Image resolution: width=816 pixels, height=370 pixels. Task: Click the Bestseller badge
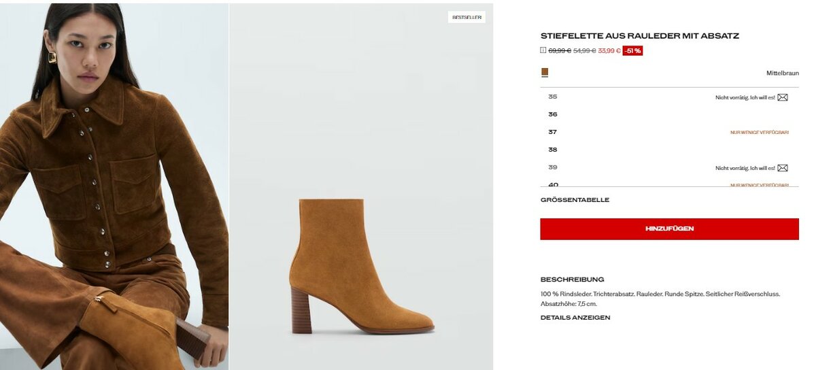coord(466,17)
